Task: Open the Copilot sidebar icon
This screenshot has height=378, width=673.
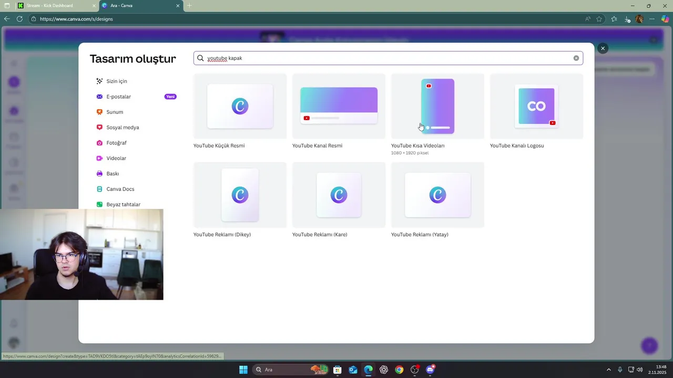Action: [x=665, y=19]
